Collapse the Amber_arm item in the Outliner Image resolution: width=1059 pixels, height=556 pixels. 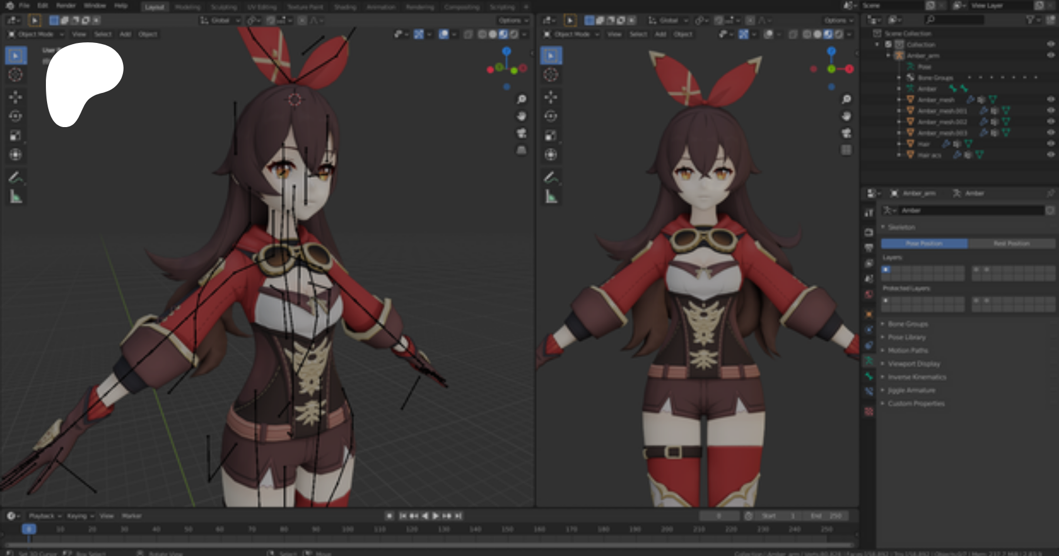pyautogui.click(x=888, y=55)
